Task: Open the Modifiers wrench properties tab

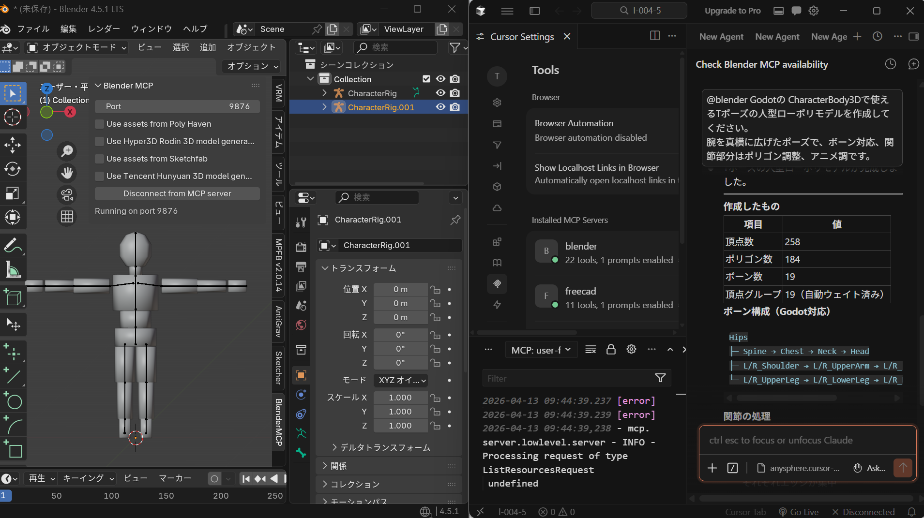Action: click(x=301, y=222)
